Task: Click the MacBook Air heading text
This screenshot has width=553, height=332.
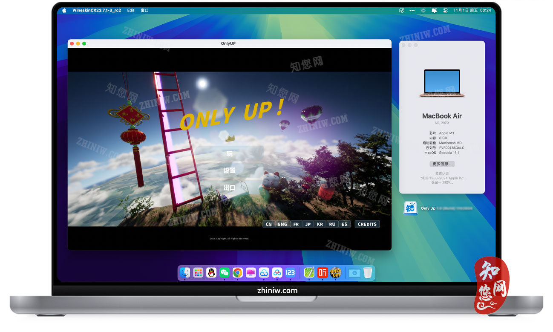Action: point(442,116)
